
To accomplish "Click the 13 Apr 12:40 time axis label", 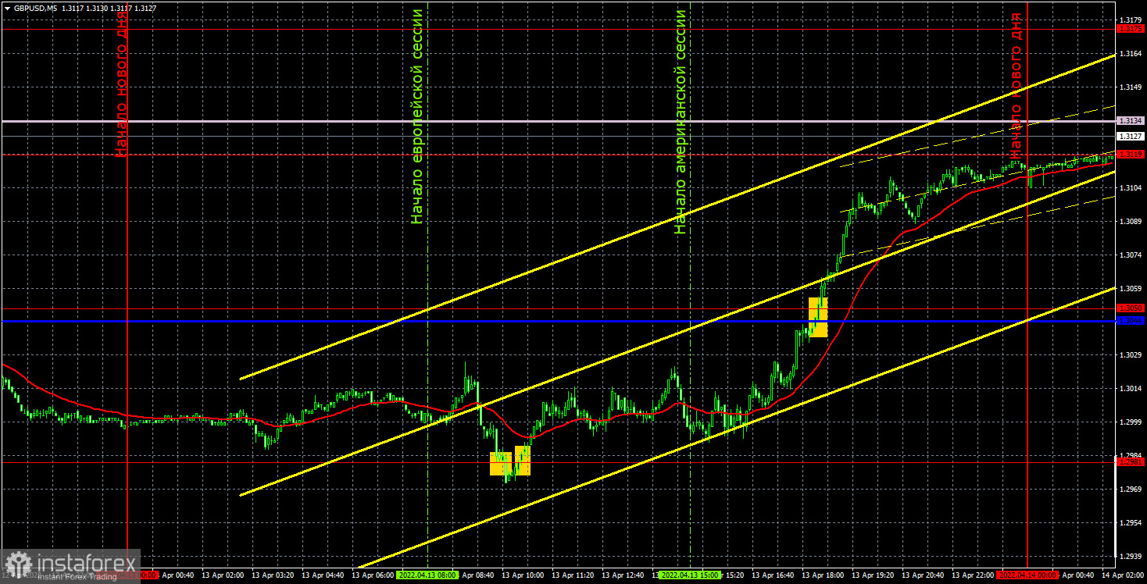I will coord(624,575).
